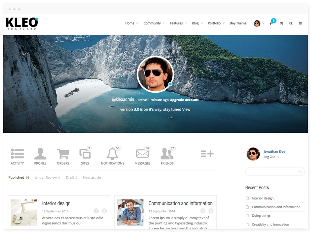Viewport: 311px width, 232px height.
Task: Click the sidebar search input field
Action: [272, 172]
